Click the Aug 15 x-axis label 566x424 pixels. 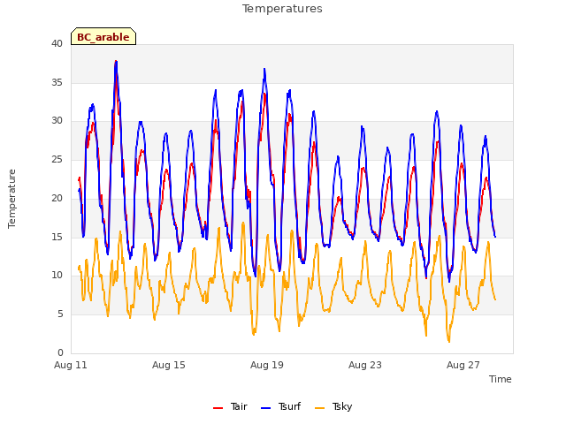[169, 365]
